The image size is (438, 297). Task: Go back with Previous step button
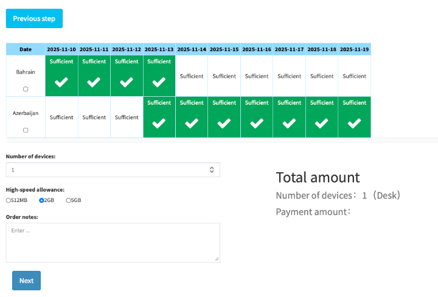pyautogui.click(x=34, y=18)
